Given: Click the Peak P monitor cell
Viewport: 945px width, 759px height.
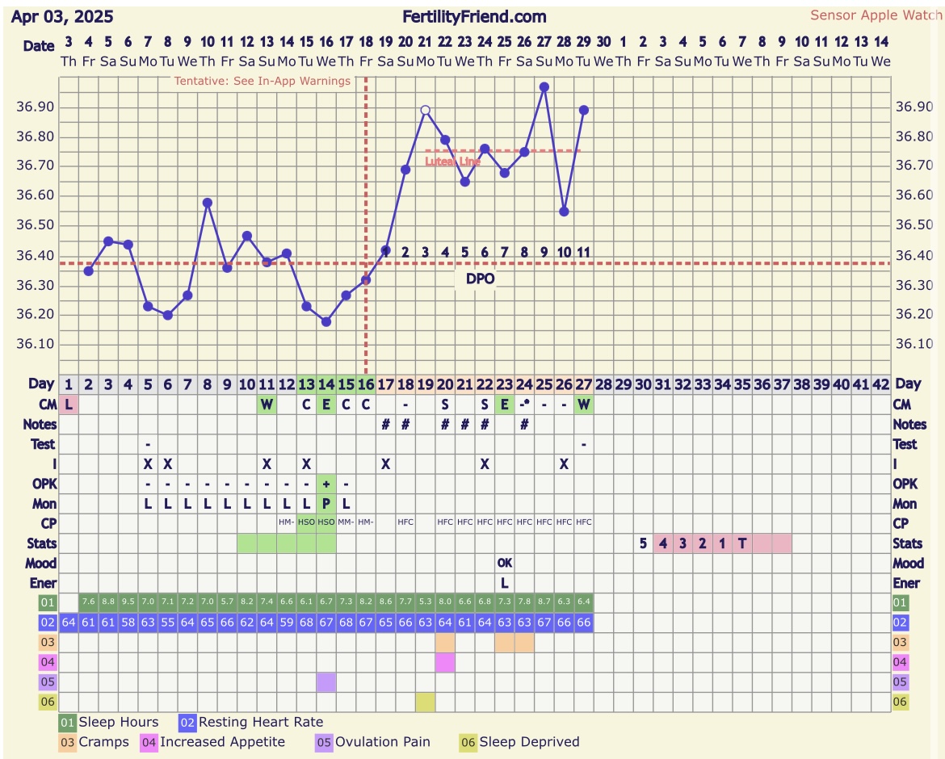Looking at the screenshot, I should (x=326, y=503).
